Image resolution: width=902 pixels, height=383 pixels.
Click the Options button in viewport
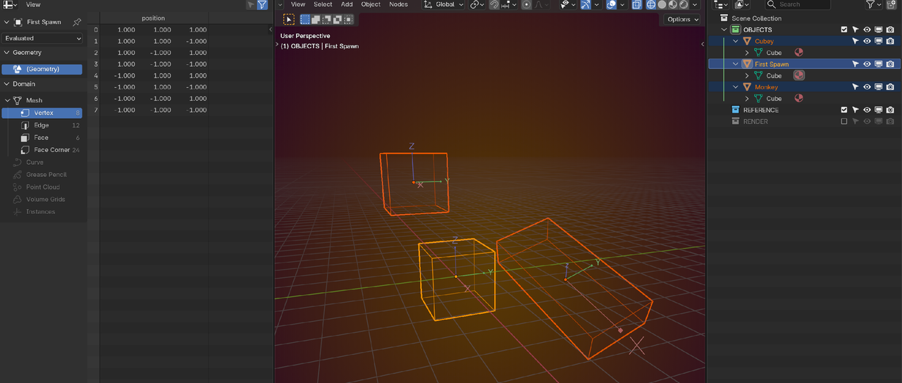tap(682, 19)
